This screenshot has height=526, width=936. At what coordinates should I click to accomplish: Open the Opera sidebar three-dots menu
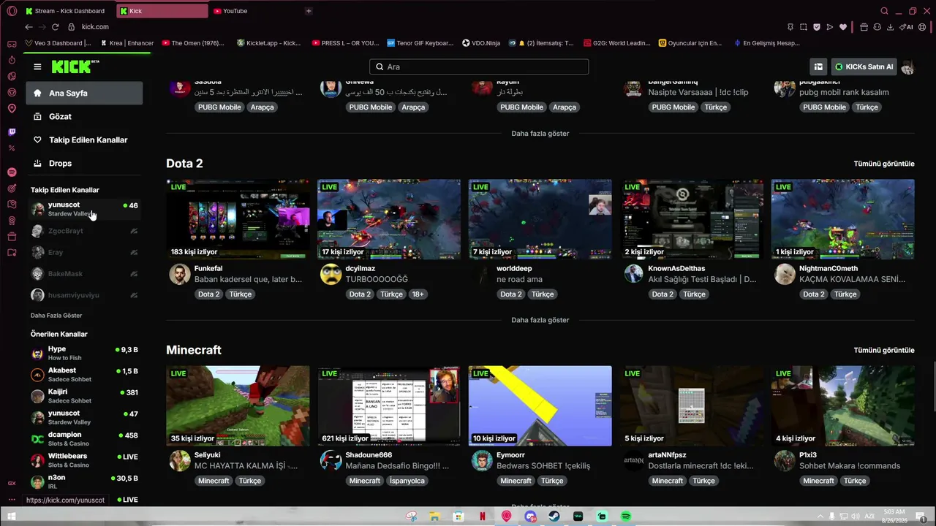[12, 500]
